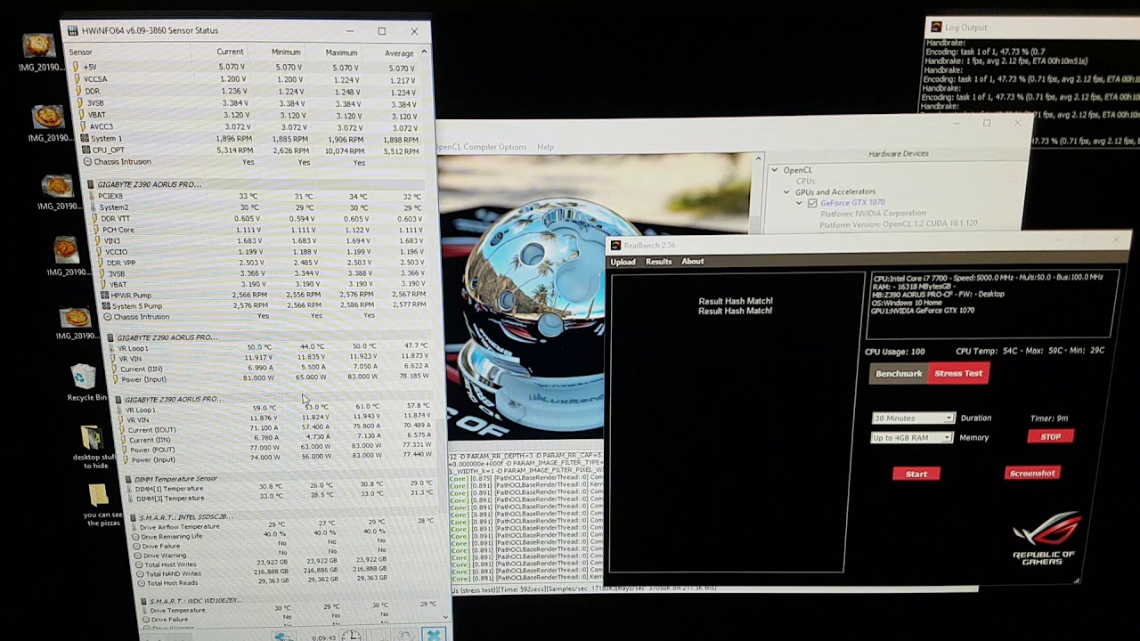Click the Maximum column header
1140x641 pixels.
341,53
